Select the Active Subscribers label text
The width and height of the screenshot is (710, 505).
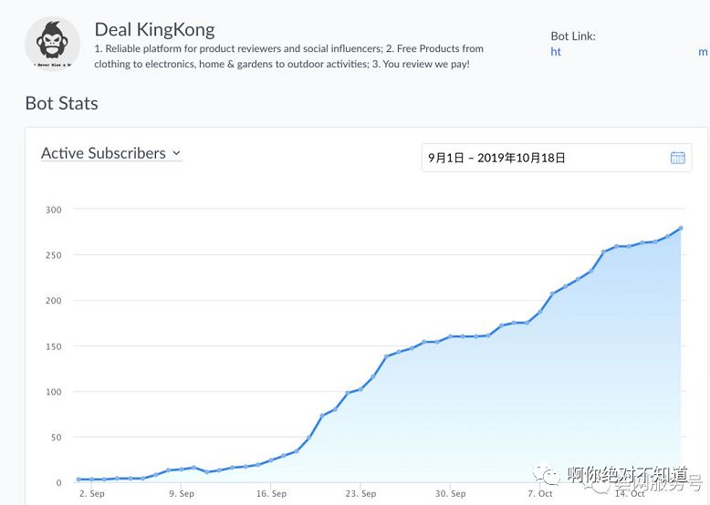[x=103, y=153]
